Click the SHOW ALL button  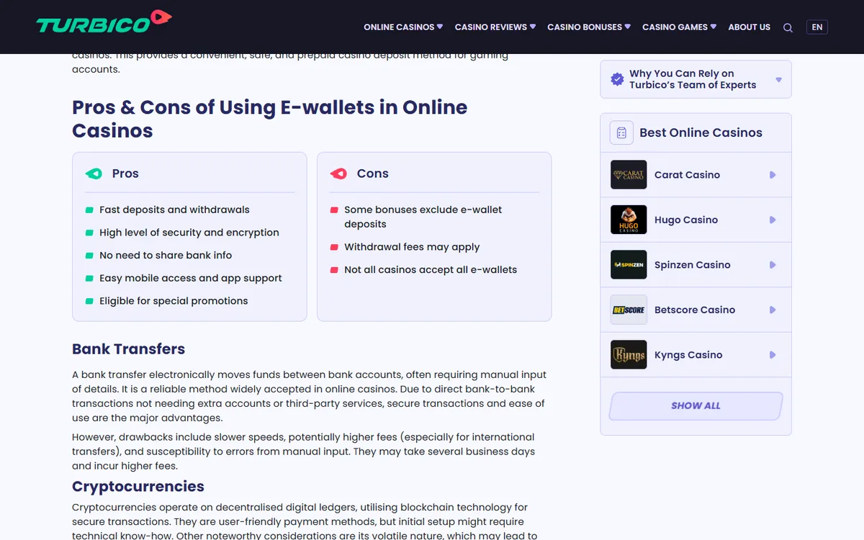696,406
